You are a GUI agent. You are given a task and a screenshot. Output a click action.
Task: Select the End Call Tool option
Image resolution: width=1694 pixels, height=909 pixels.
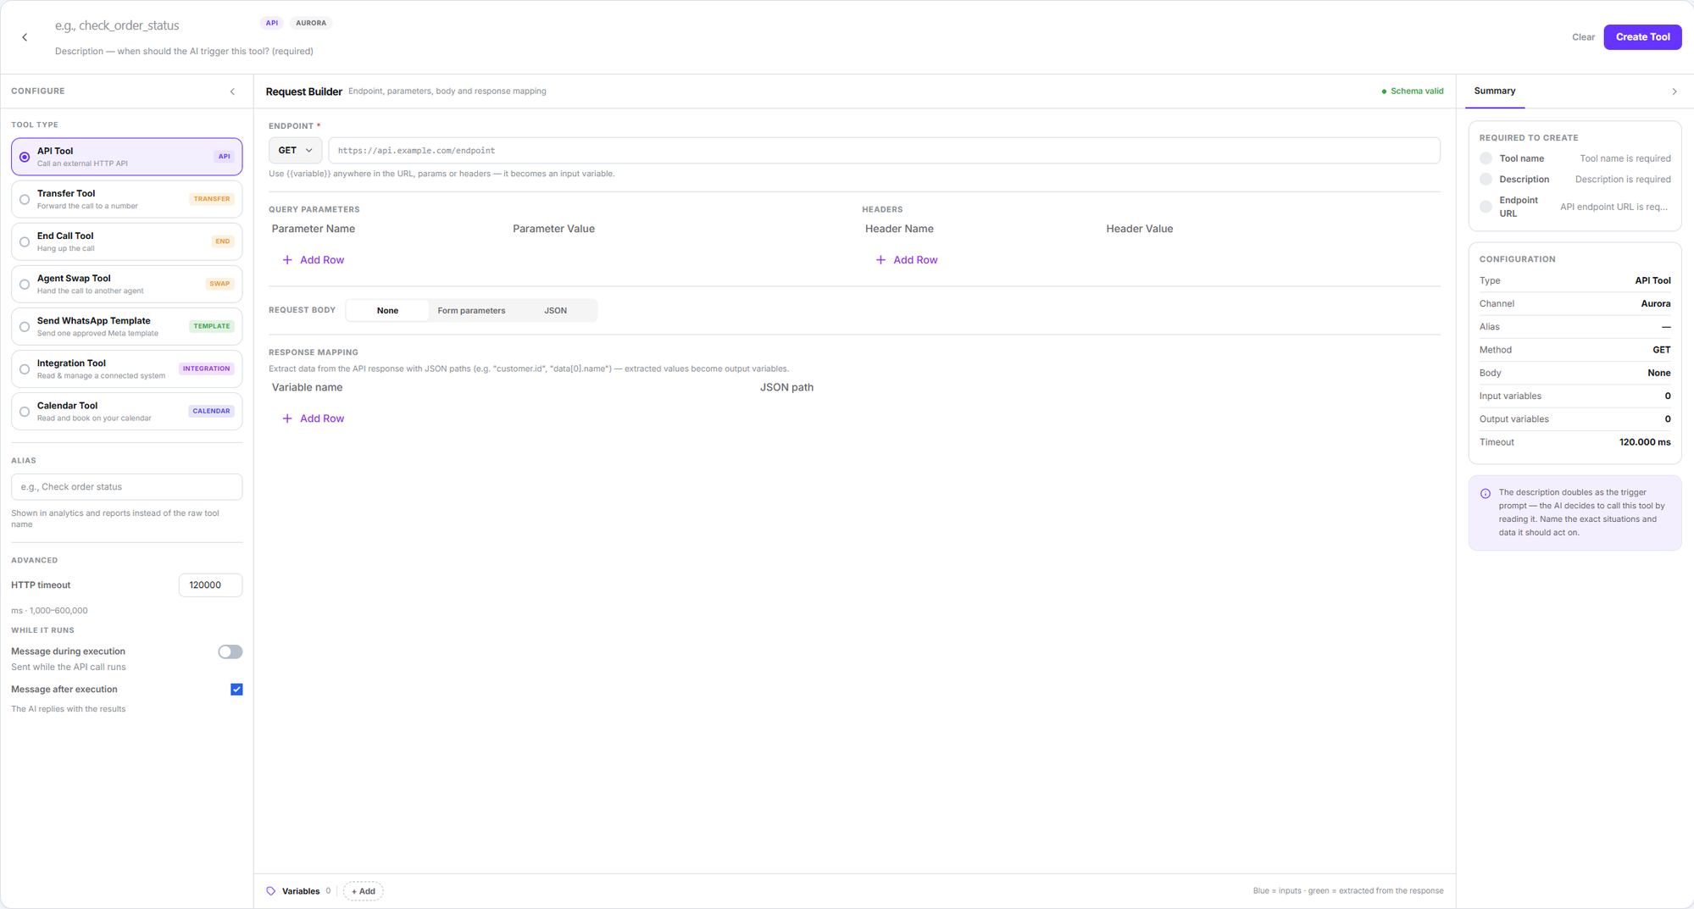[x=127, y=241]
